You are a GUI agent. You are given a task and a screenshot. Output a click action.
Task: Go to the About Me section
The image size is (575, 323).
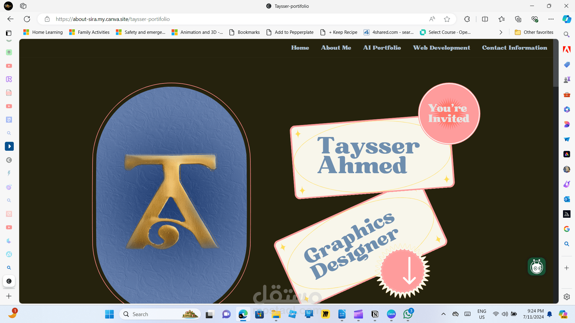[336, 48]
